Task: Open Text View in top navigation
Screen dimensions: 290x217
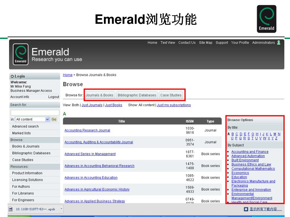Action: tap(168, 43)
